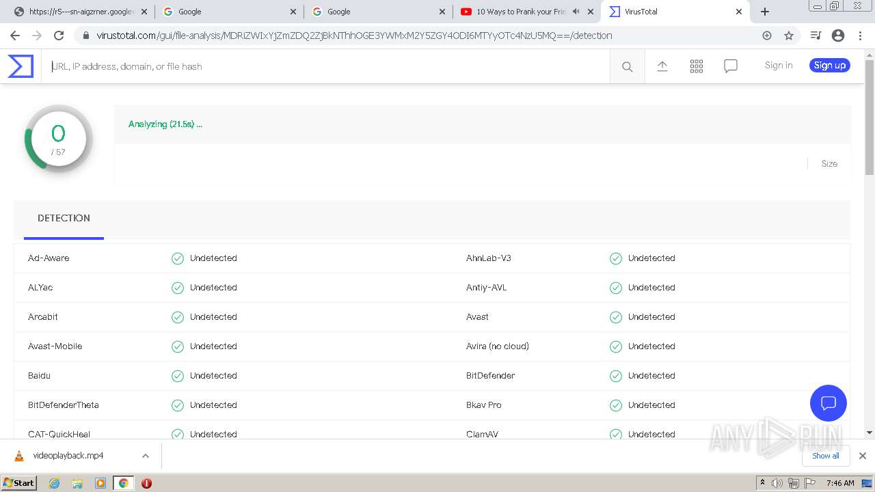Select the DETECTION tab
This screenshot has width=875, height=492.
tap(64, 218)
